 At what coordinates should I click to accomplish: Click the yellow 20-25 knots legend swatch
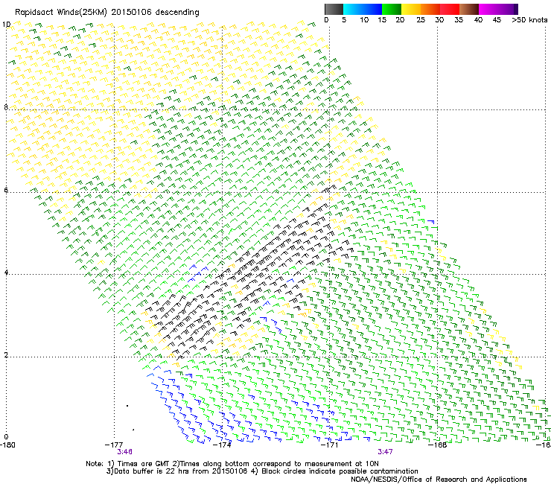pyautogui.click(x=411, y=9)
